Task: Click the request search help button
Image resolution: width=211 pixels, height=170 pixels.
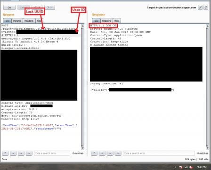Action: (5, 153)
